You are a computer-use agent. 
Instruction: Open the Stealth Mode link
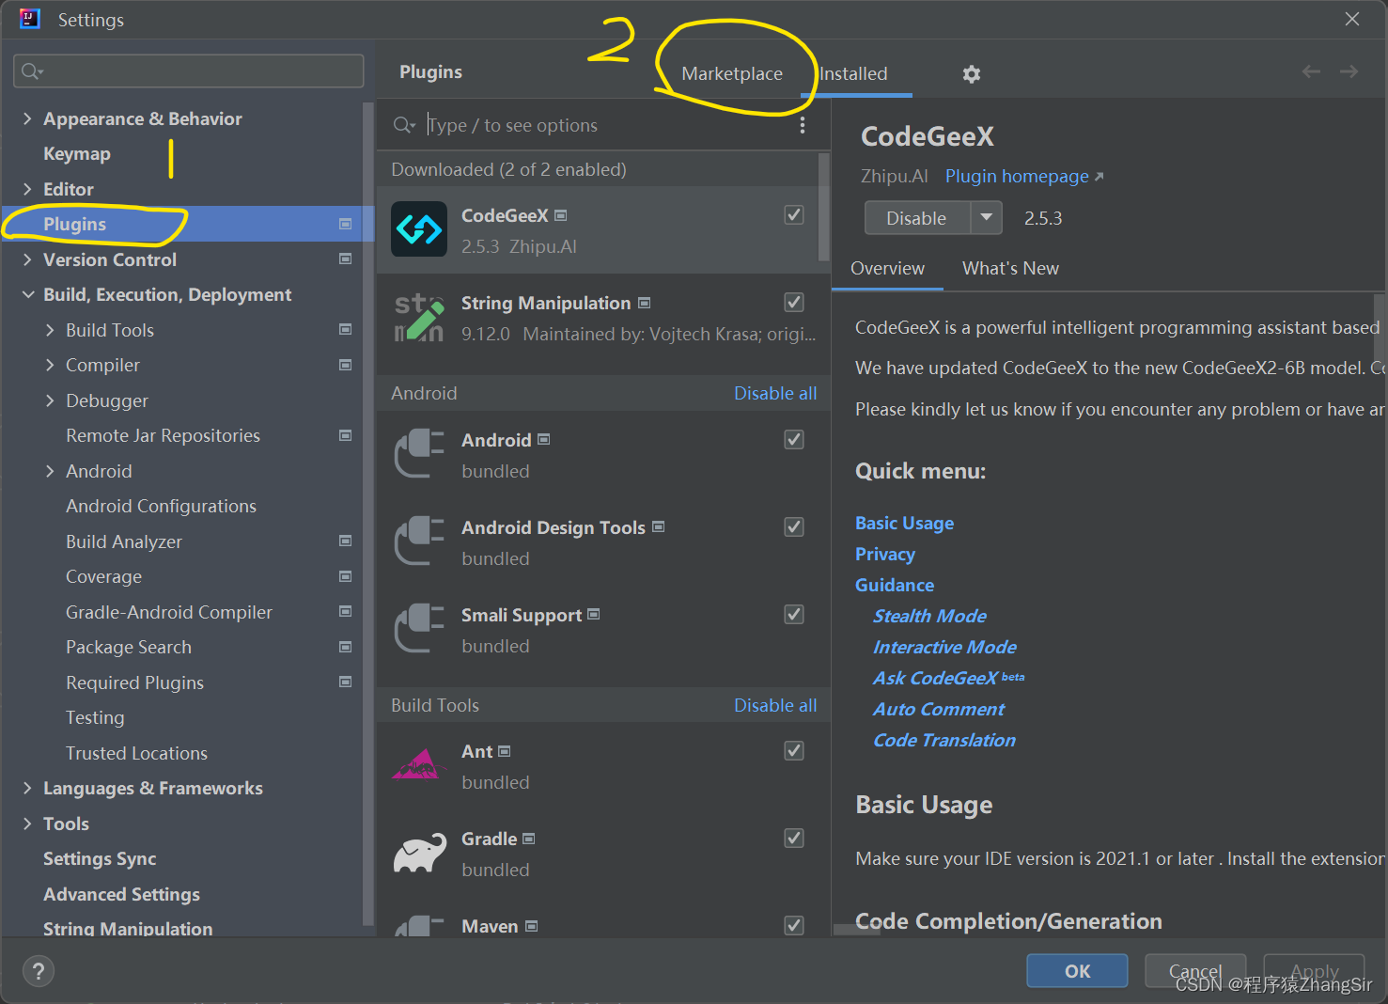click(x=929, y=616)
